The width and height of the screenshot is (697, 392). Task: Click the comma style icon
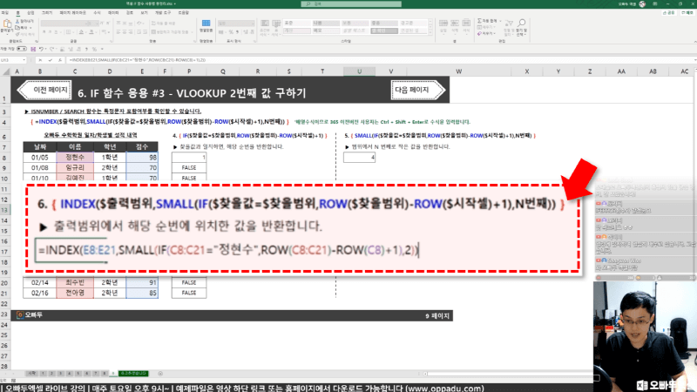point(237,32)
